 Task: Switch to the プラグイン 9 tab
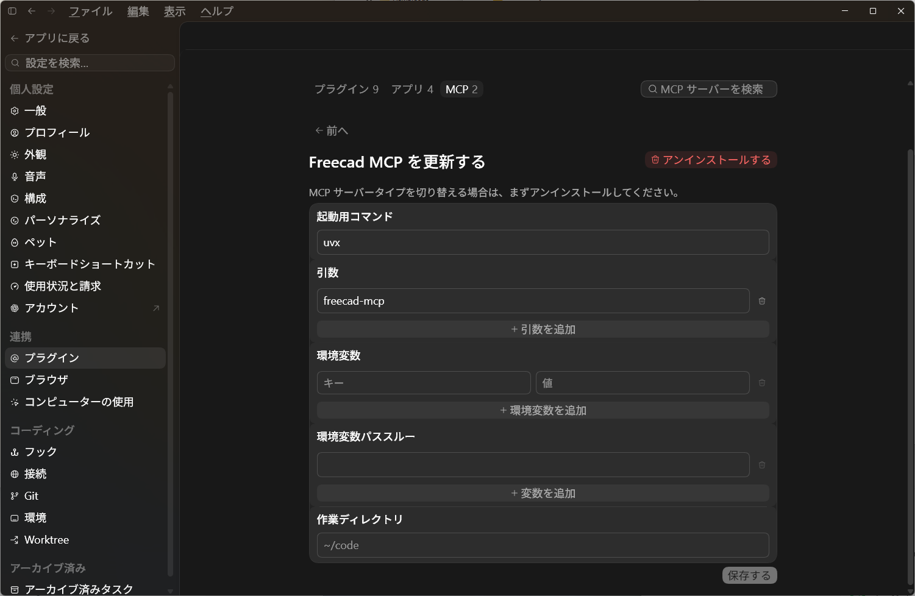click(x=346, y=89)
